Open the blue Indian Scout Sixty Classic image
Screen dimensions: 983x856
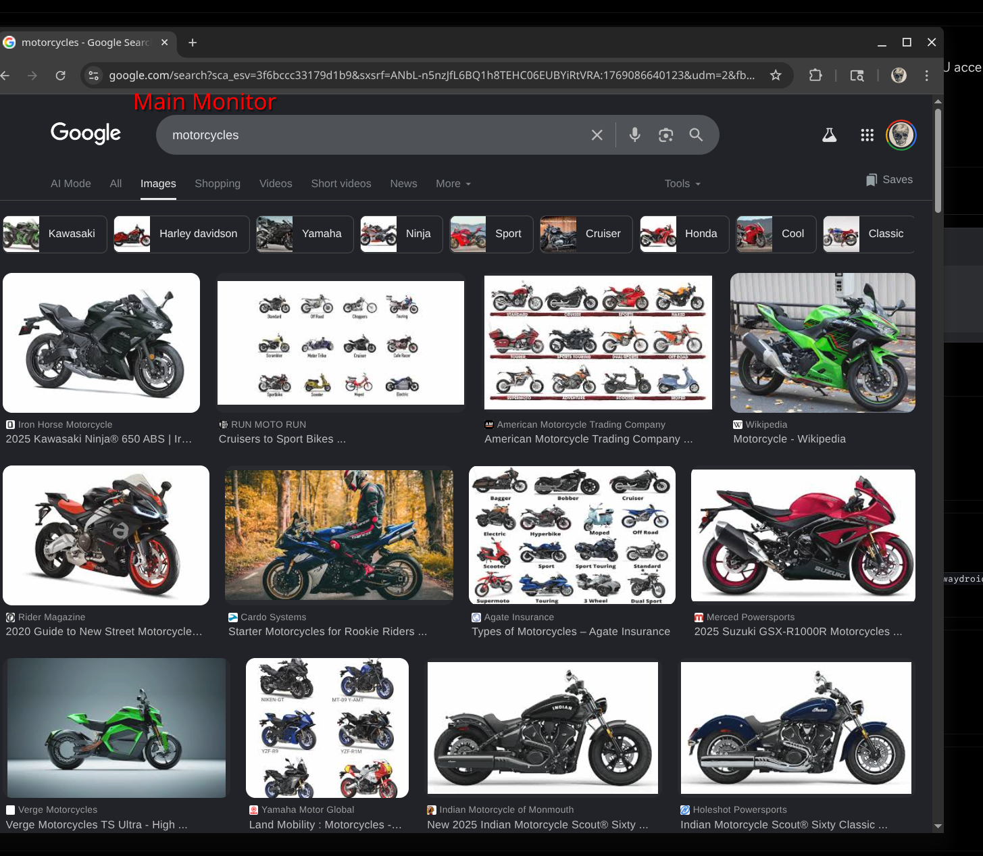point(796,728)
